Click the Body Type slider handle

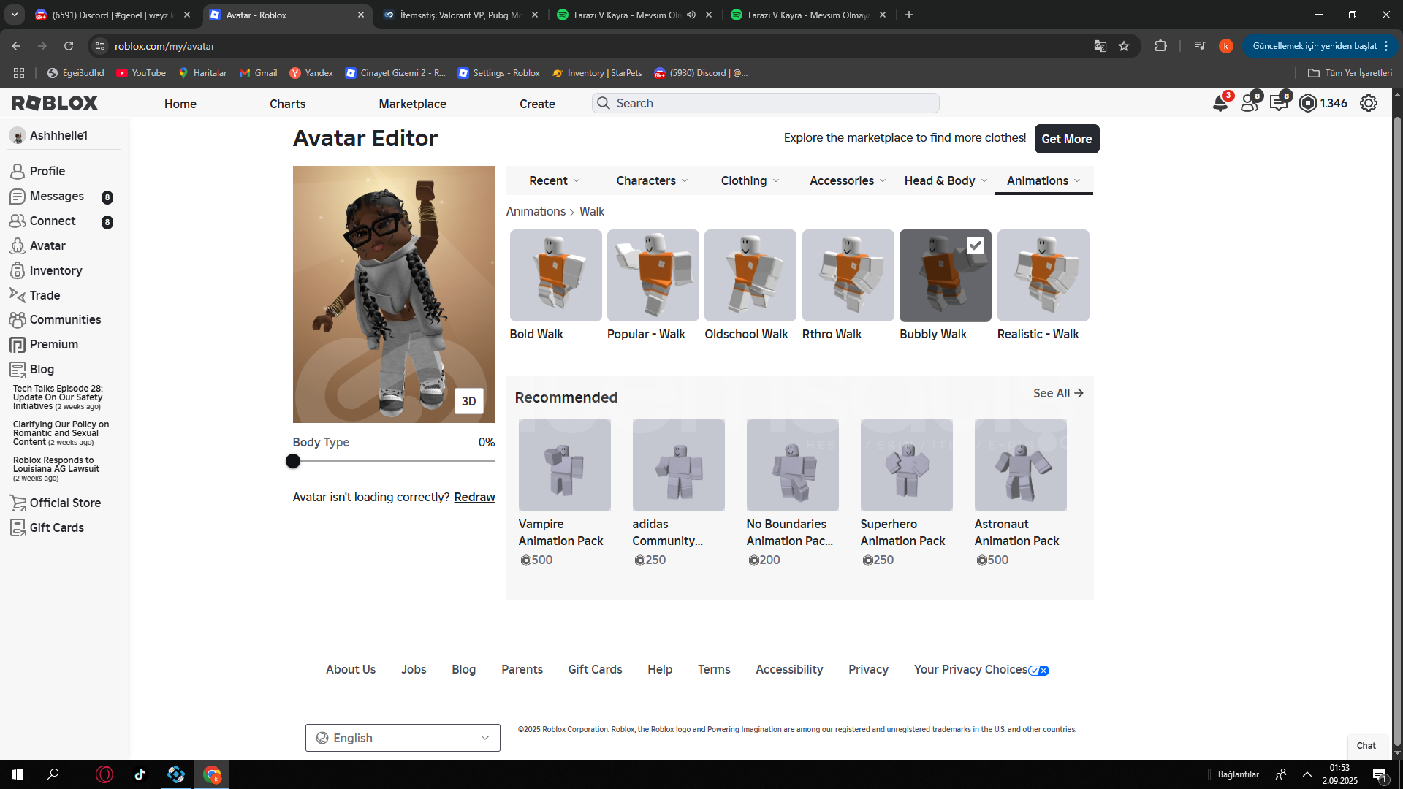tap(293, 461)
